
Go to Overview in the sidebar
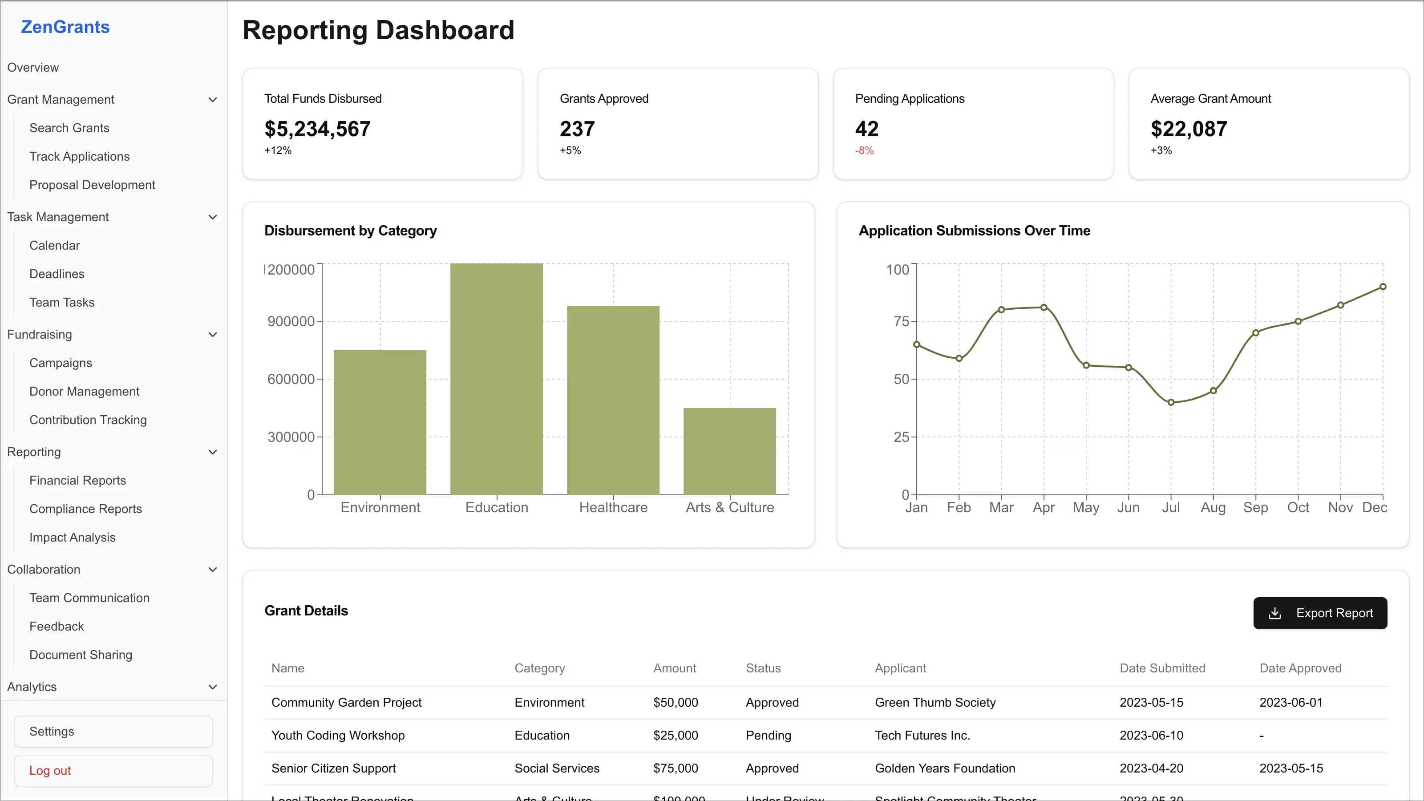pos(33,68)
